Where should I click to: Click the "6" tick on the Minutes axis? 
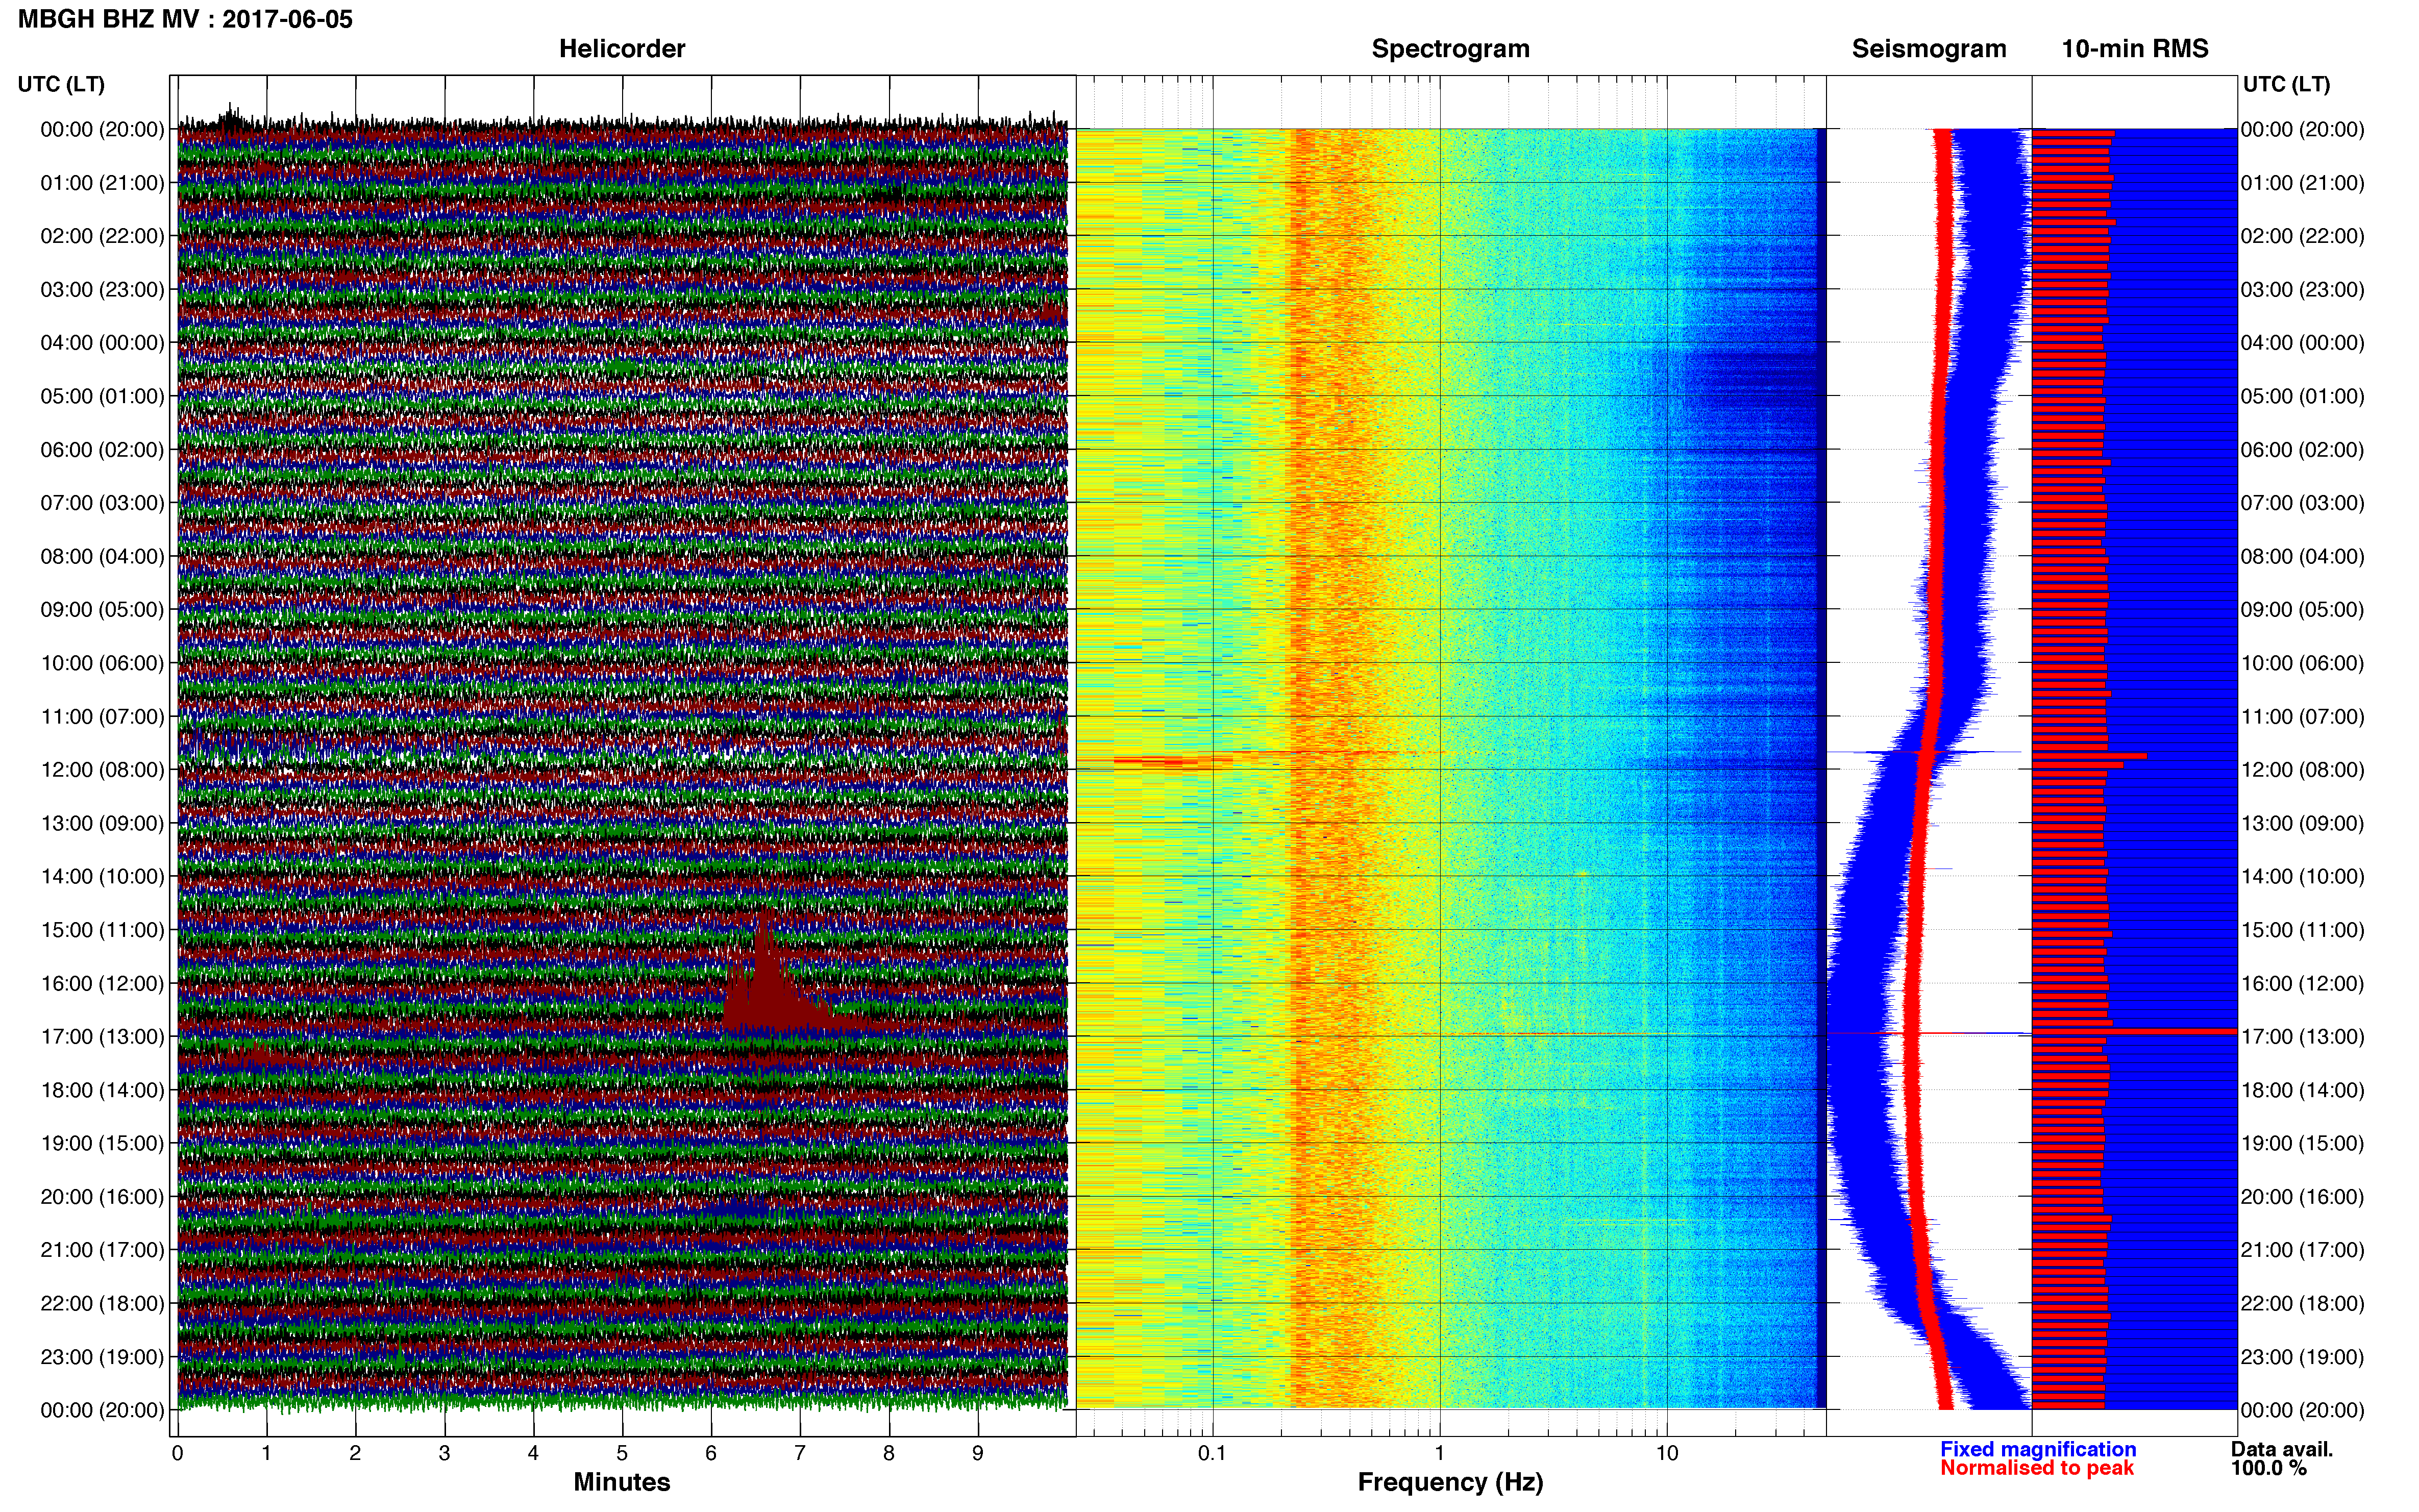click(x=711, y=1454)
